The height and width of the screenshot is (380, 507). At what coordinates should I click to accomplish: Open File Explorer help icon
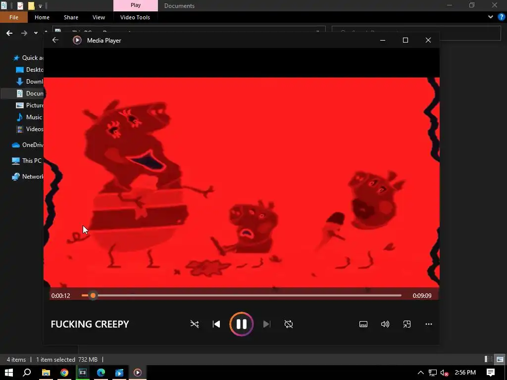[502, 17]
